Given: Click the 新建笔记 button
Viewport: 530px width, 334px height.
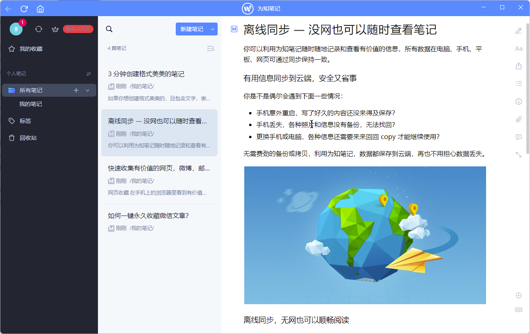Looking at the screenshot, I should (192, 29).
